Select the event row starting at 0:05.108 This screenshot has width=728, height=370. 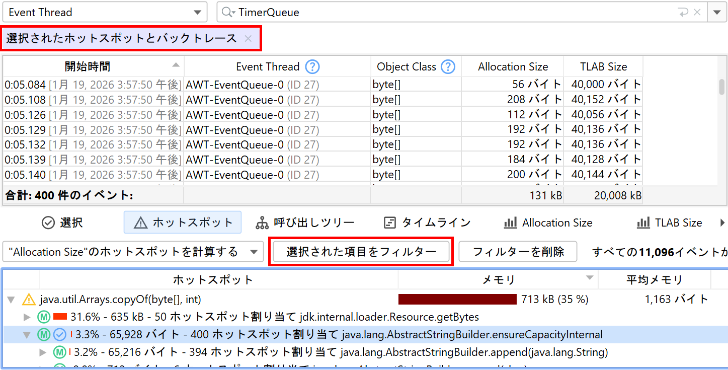(x=323, y=100)
